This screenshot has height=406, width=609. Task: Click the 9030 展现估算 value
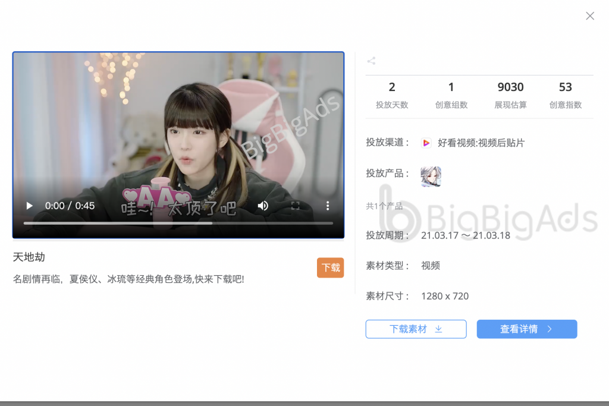[x=510, y=87]
